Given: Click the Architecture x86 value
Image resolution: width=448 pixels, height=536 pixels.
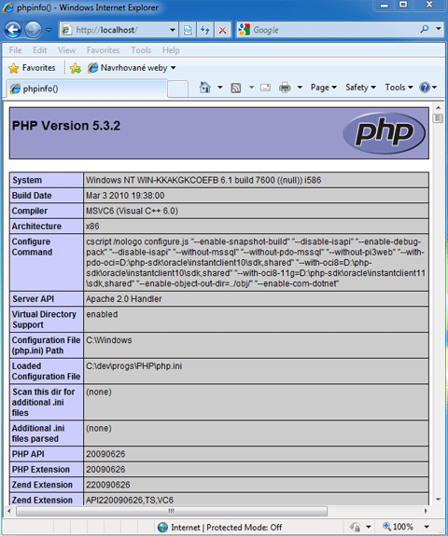Looking at the screenshot, I should 92,227.
